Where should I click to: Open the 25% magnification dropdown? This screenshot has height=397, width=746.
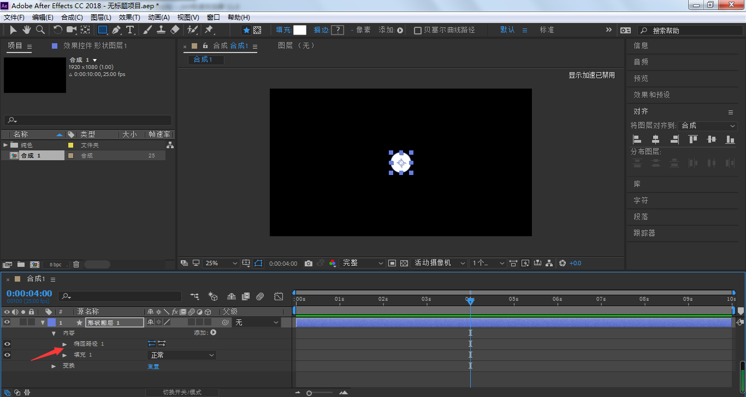click(221, 264)
